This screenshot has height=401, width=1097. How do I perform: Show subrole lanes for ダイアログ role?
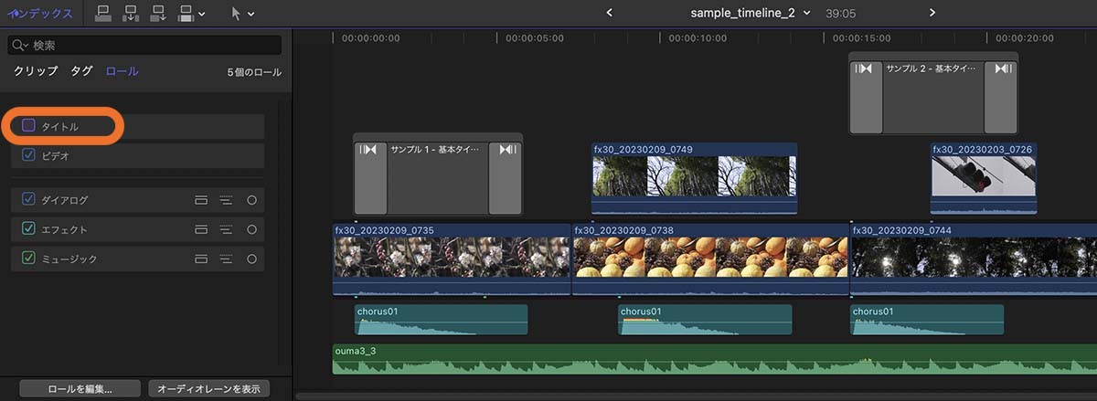click(227, 199)
